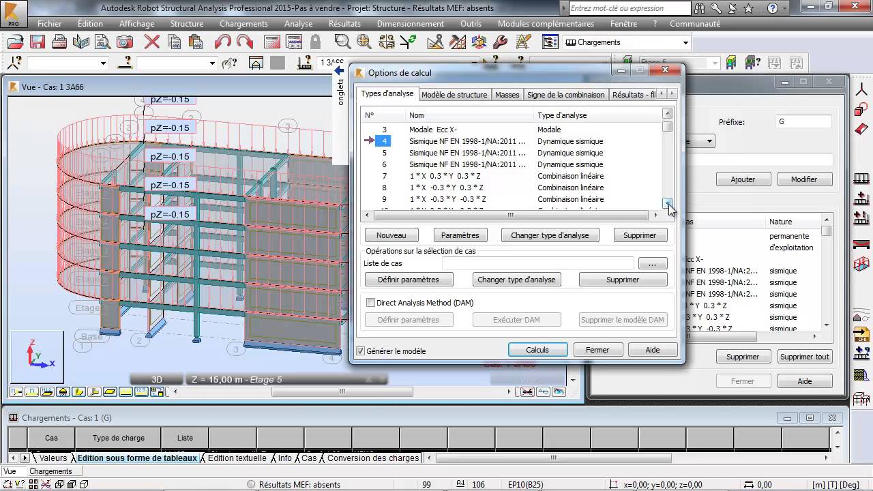Click the vertical scrollbar down arrow in analysis list
873x491 pixels.
point(668,203)
